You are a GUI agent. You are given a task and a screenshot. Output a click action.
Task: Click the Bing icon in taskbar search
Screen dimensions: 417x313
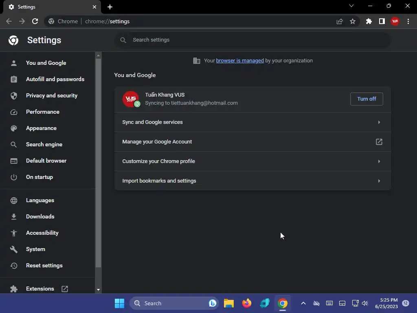click(213, 303)
